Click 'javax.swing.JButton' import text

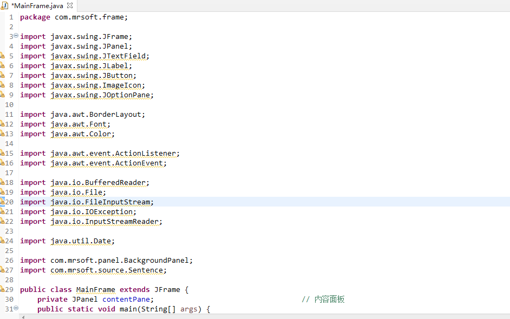(x=91, y=75)
